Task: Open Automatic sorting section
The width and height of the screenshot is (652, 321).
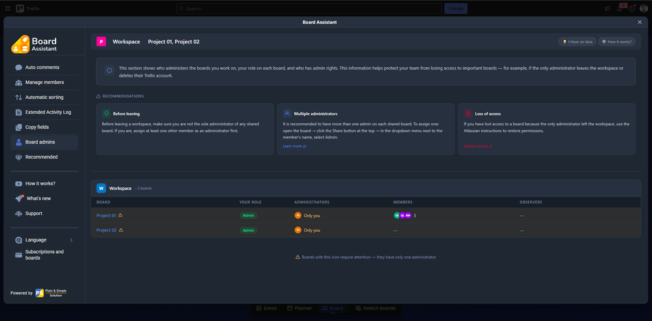Action: pyautogui.click(x=44, y=97)
